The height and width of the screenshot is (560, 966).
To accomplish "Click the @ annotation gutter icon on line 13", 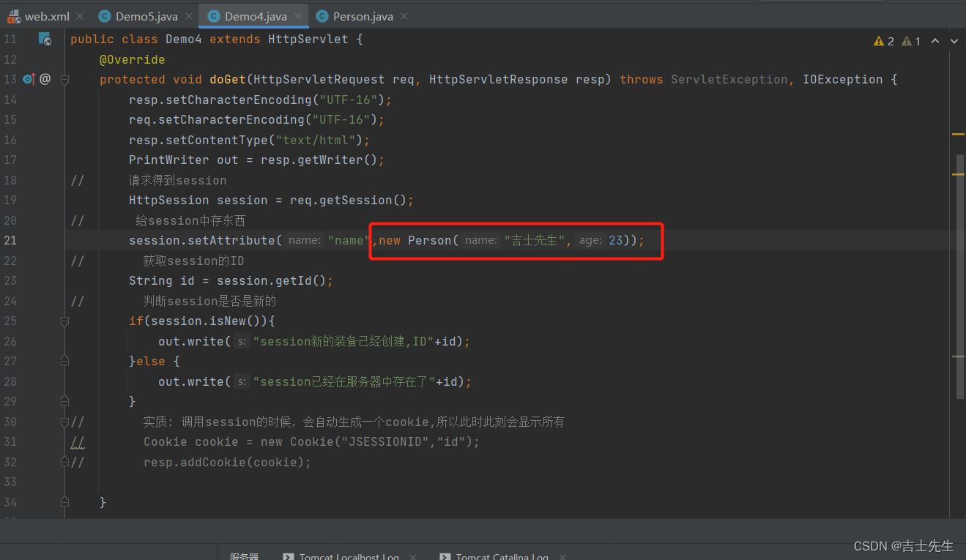I will pyautogui.click(x=45, y=79).
